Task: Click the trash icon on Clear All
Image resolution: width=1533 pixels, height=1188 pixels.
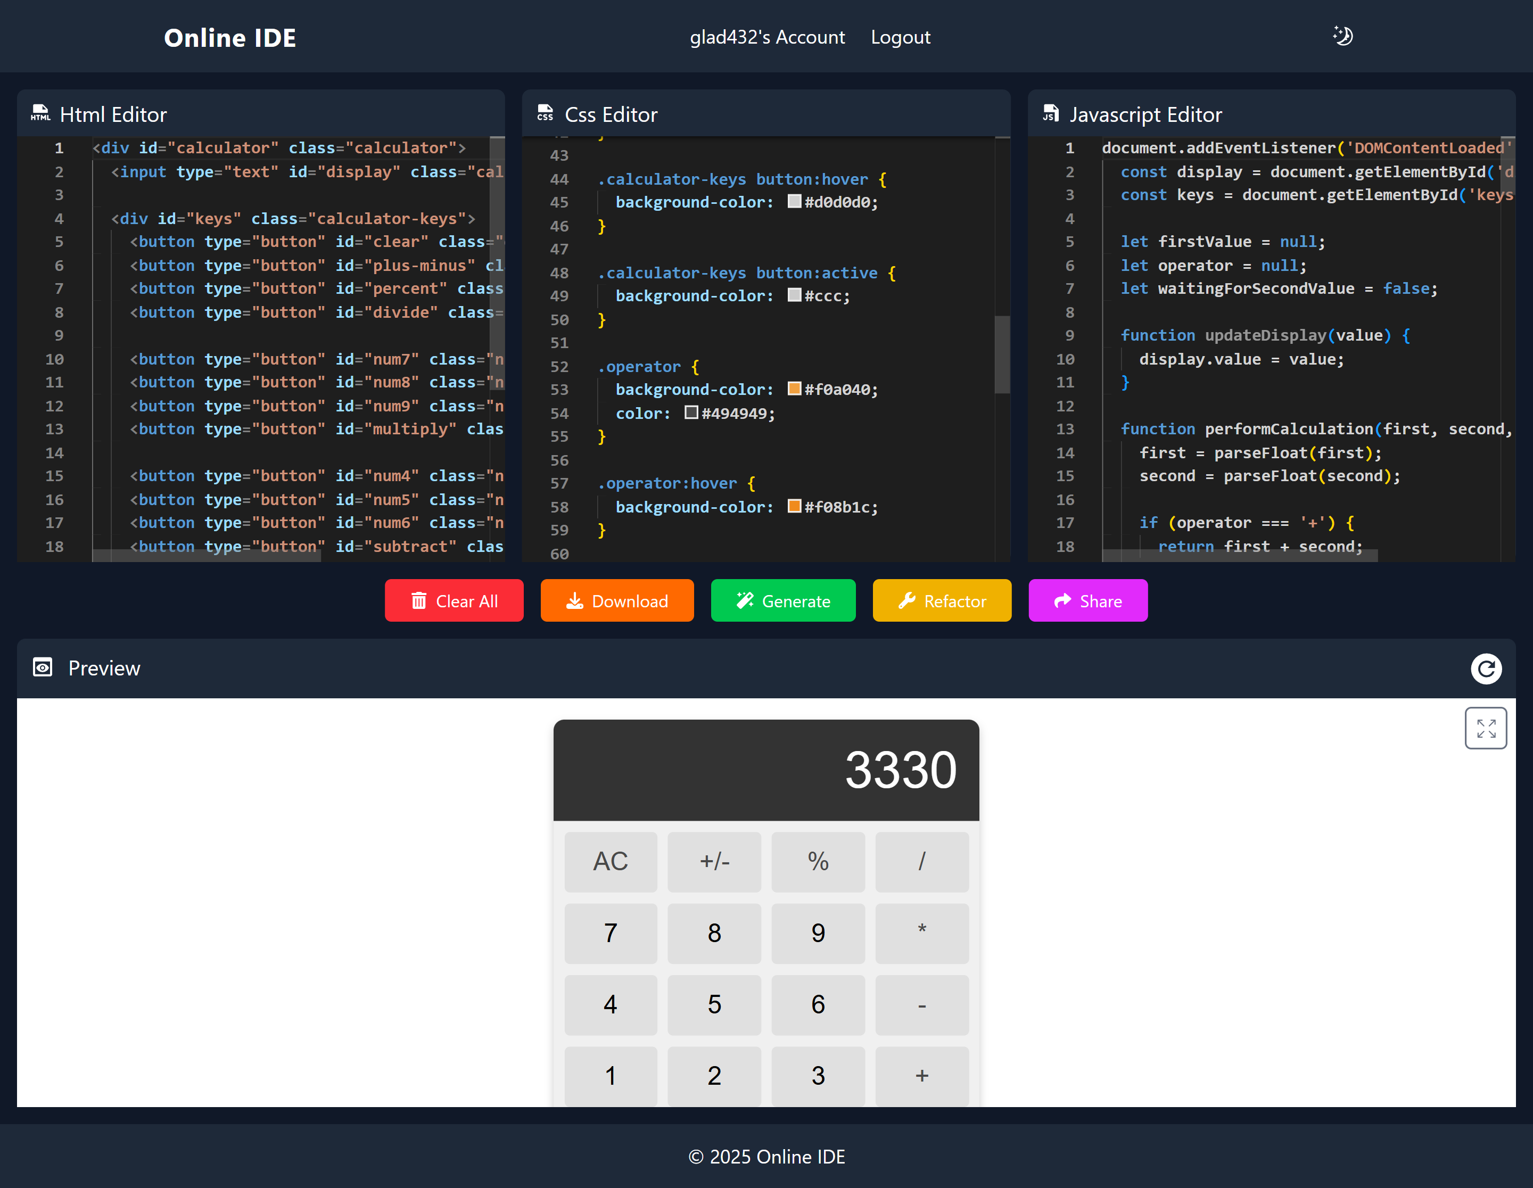Action: tap(419, 601)
